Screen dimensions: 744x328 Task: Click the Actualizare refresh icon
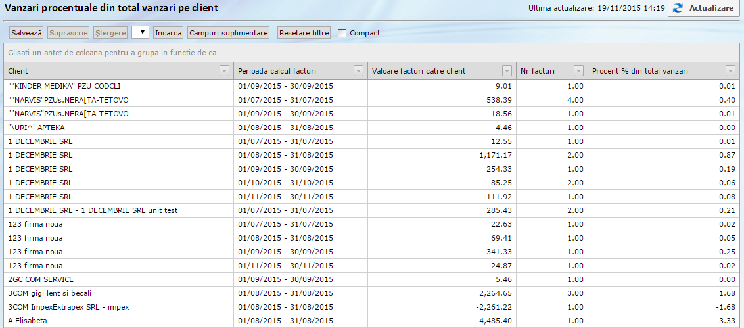(678, 9)
